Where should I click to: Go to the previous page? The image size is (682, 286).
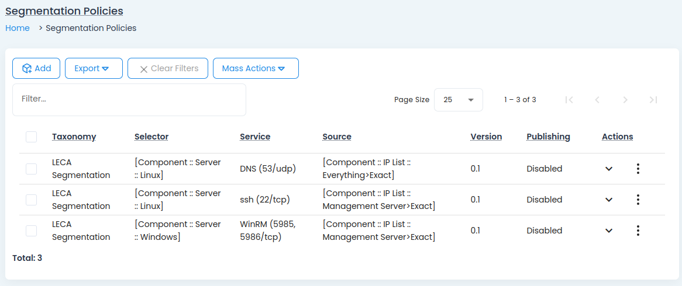597,100
